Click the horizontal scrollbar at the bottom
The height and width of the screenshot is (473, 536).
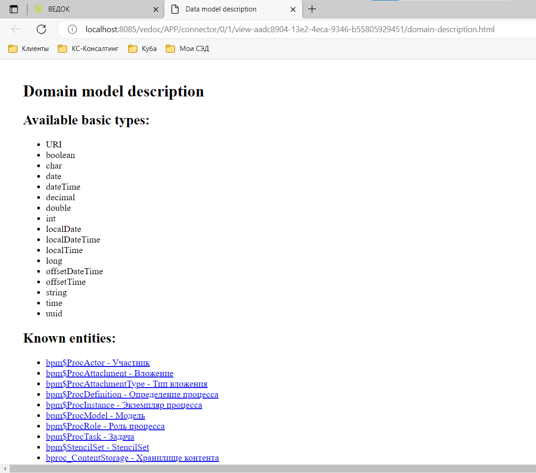point(271,468)
